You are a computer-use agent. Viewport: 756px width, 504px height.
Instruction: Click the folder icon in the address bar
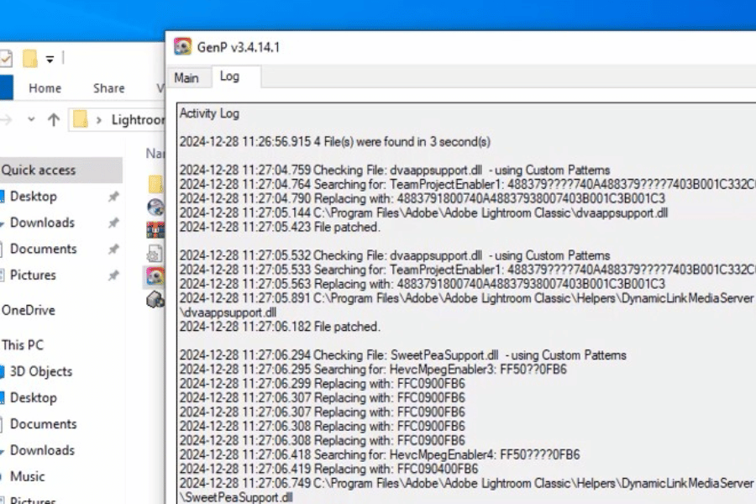(x=81, y=119)
